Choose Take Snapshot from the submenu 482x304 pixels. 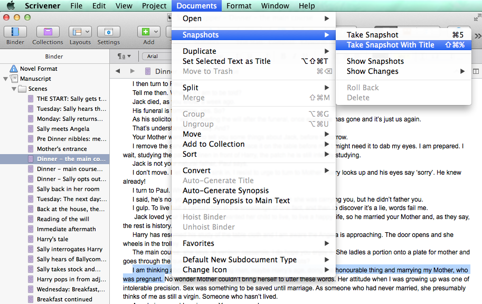[x=403, y=35]
